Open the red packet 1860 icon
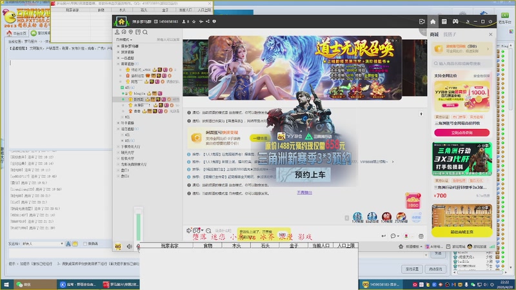 (x=413, y=201)
